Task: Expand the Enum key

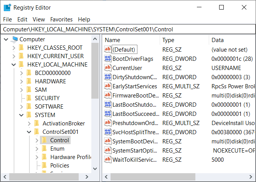Action: click(x=37, y=149)
